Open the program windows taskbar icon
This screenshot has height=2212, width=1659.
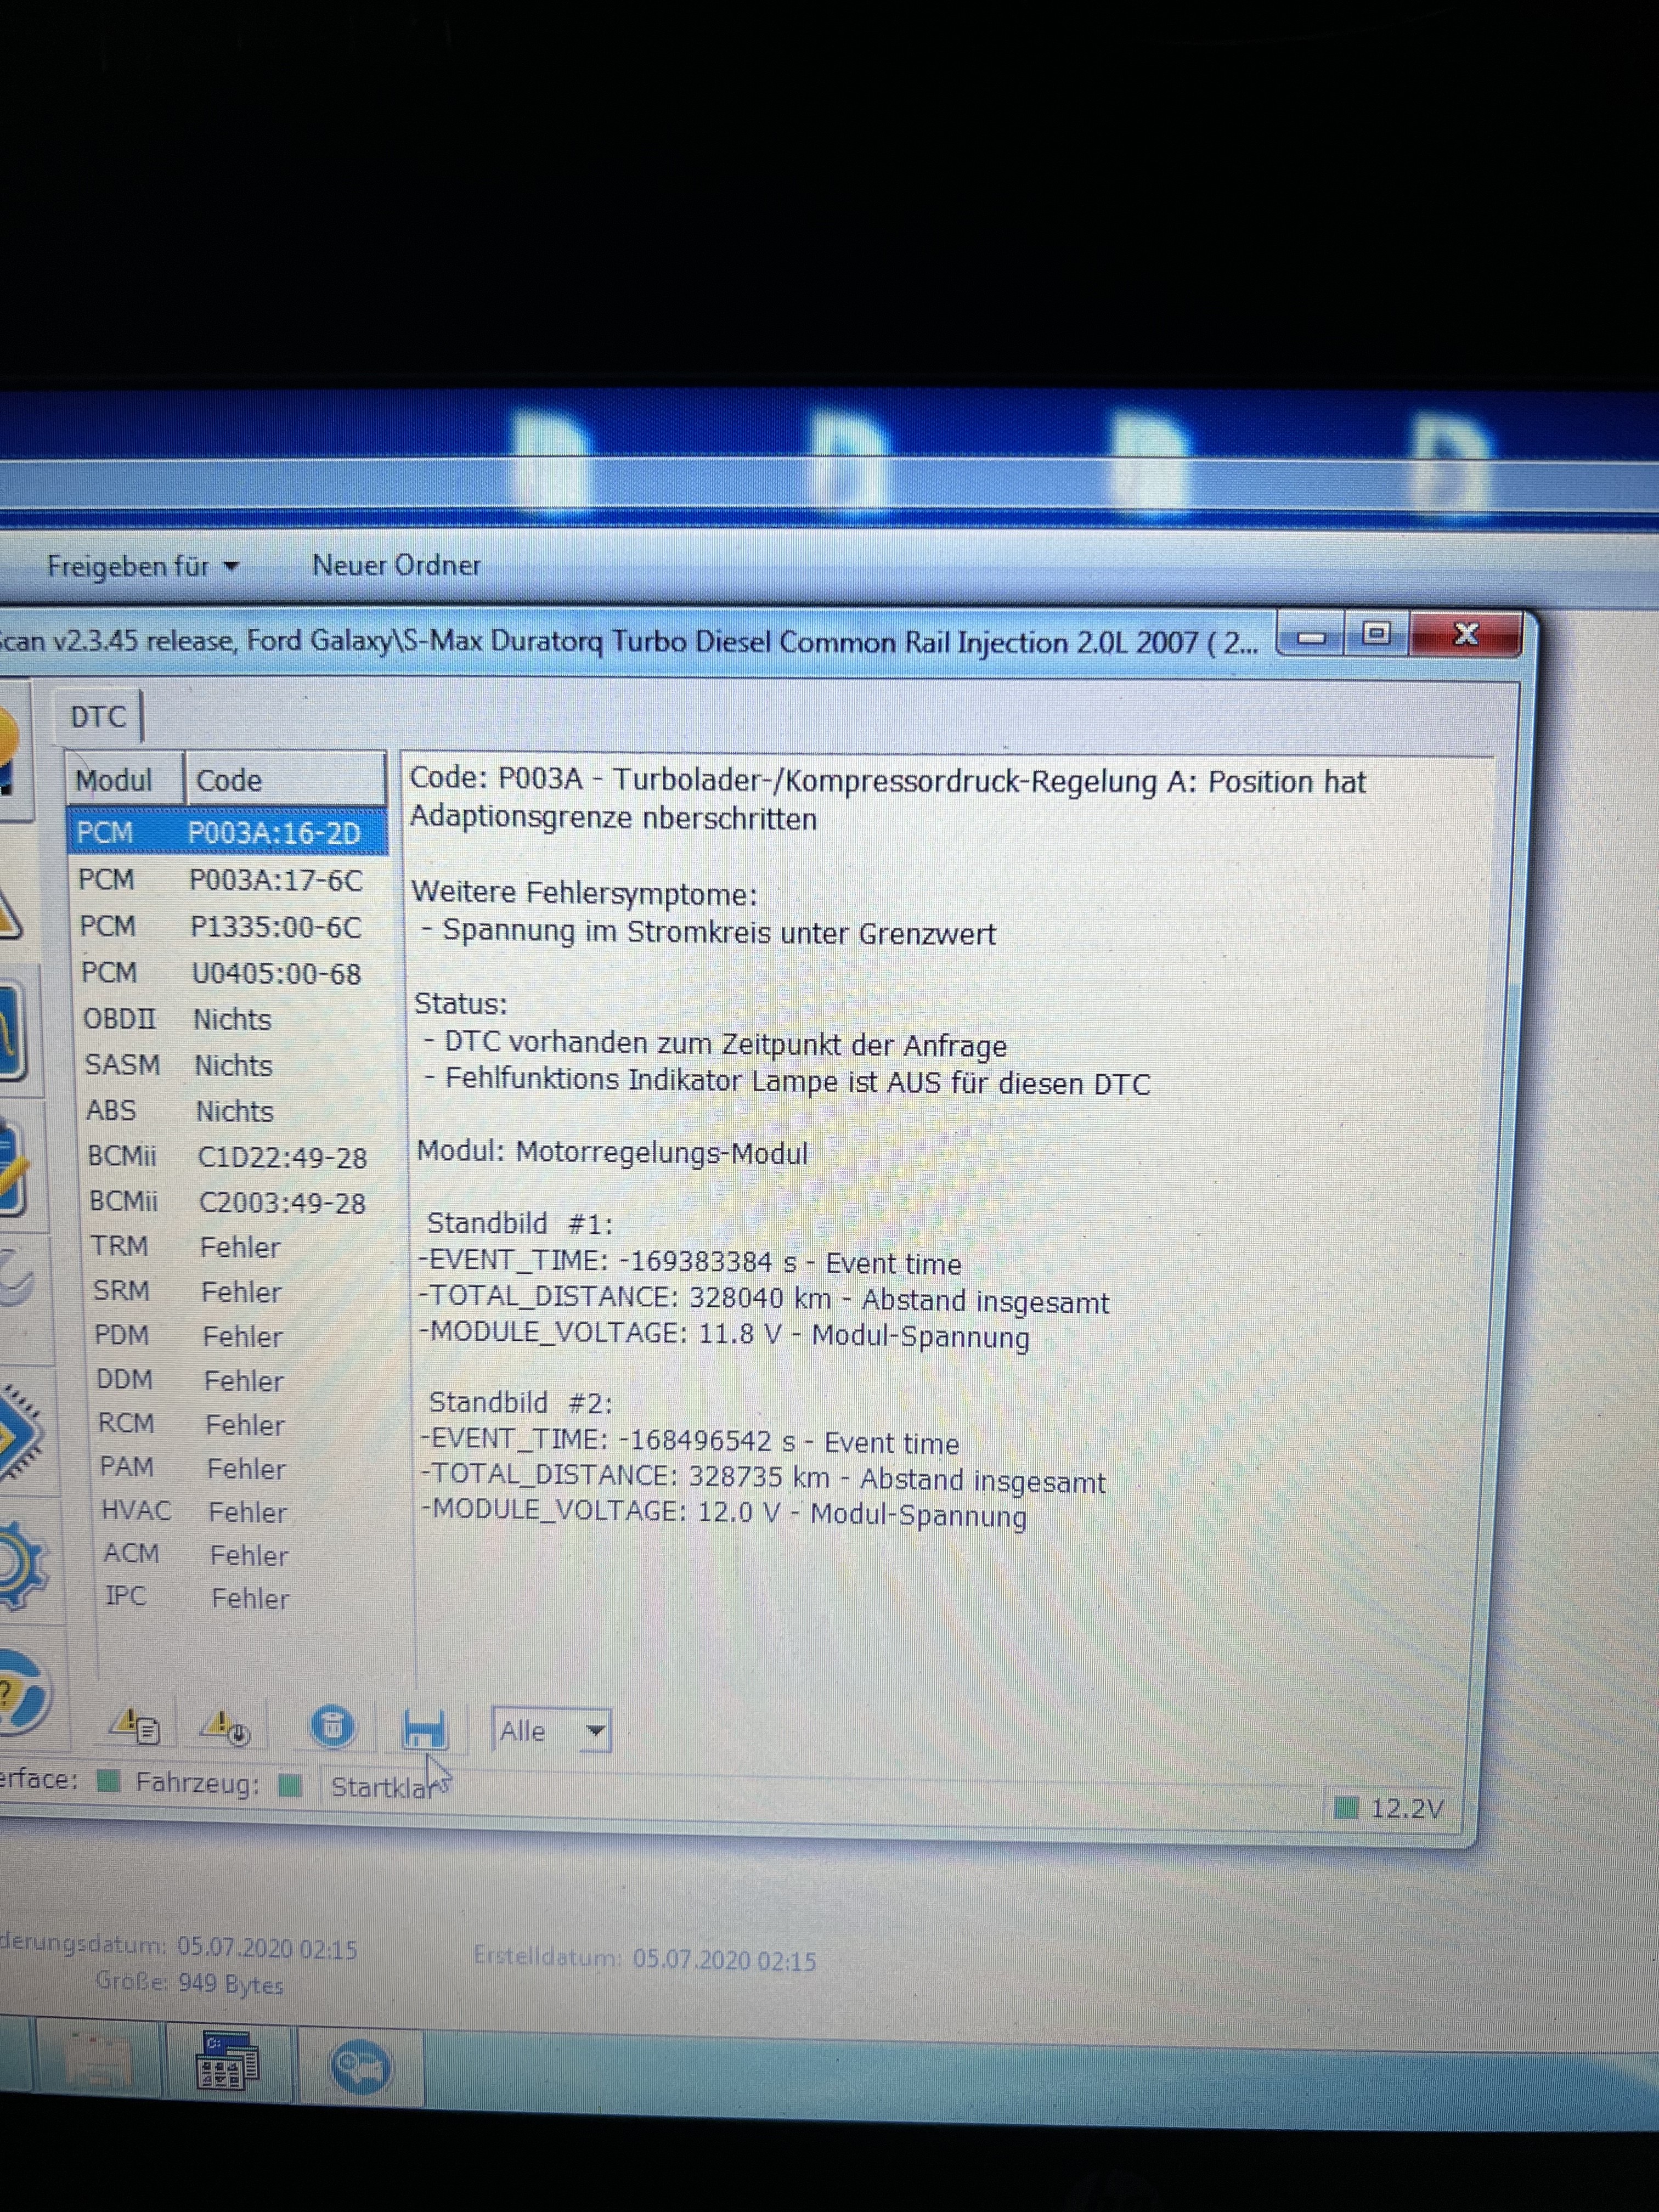[229, 2063]
